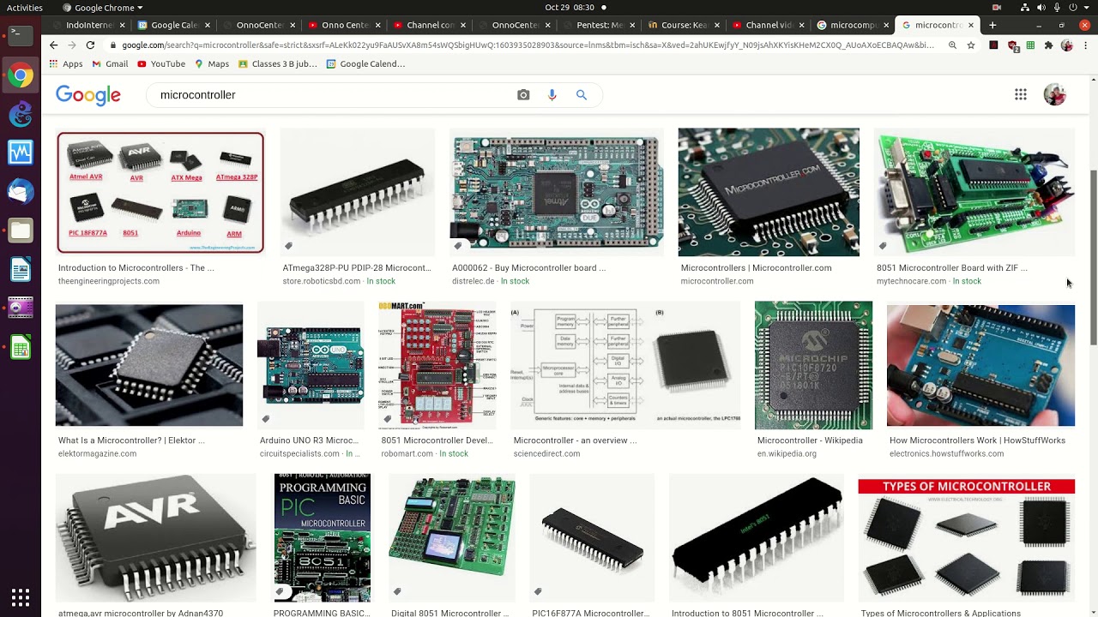Open the Introduction to Microcontrollers image thumbnail
The width and height of the screenshot is (1098, 617).
(160, 193)
